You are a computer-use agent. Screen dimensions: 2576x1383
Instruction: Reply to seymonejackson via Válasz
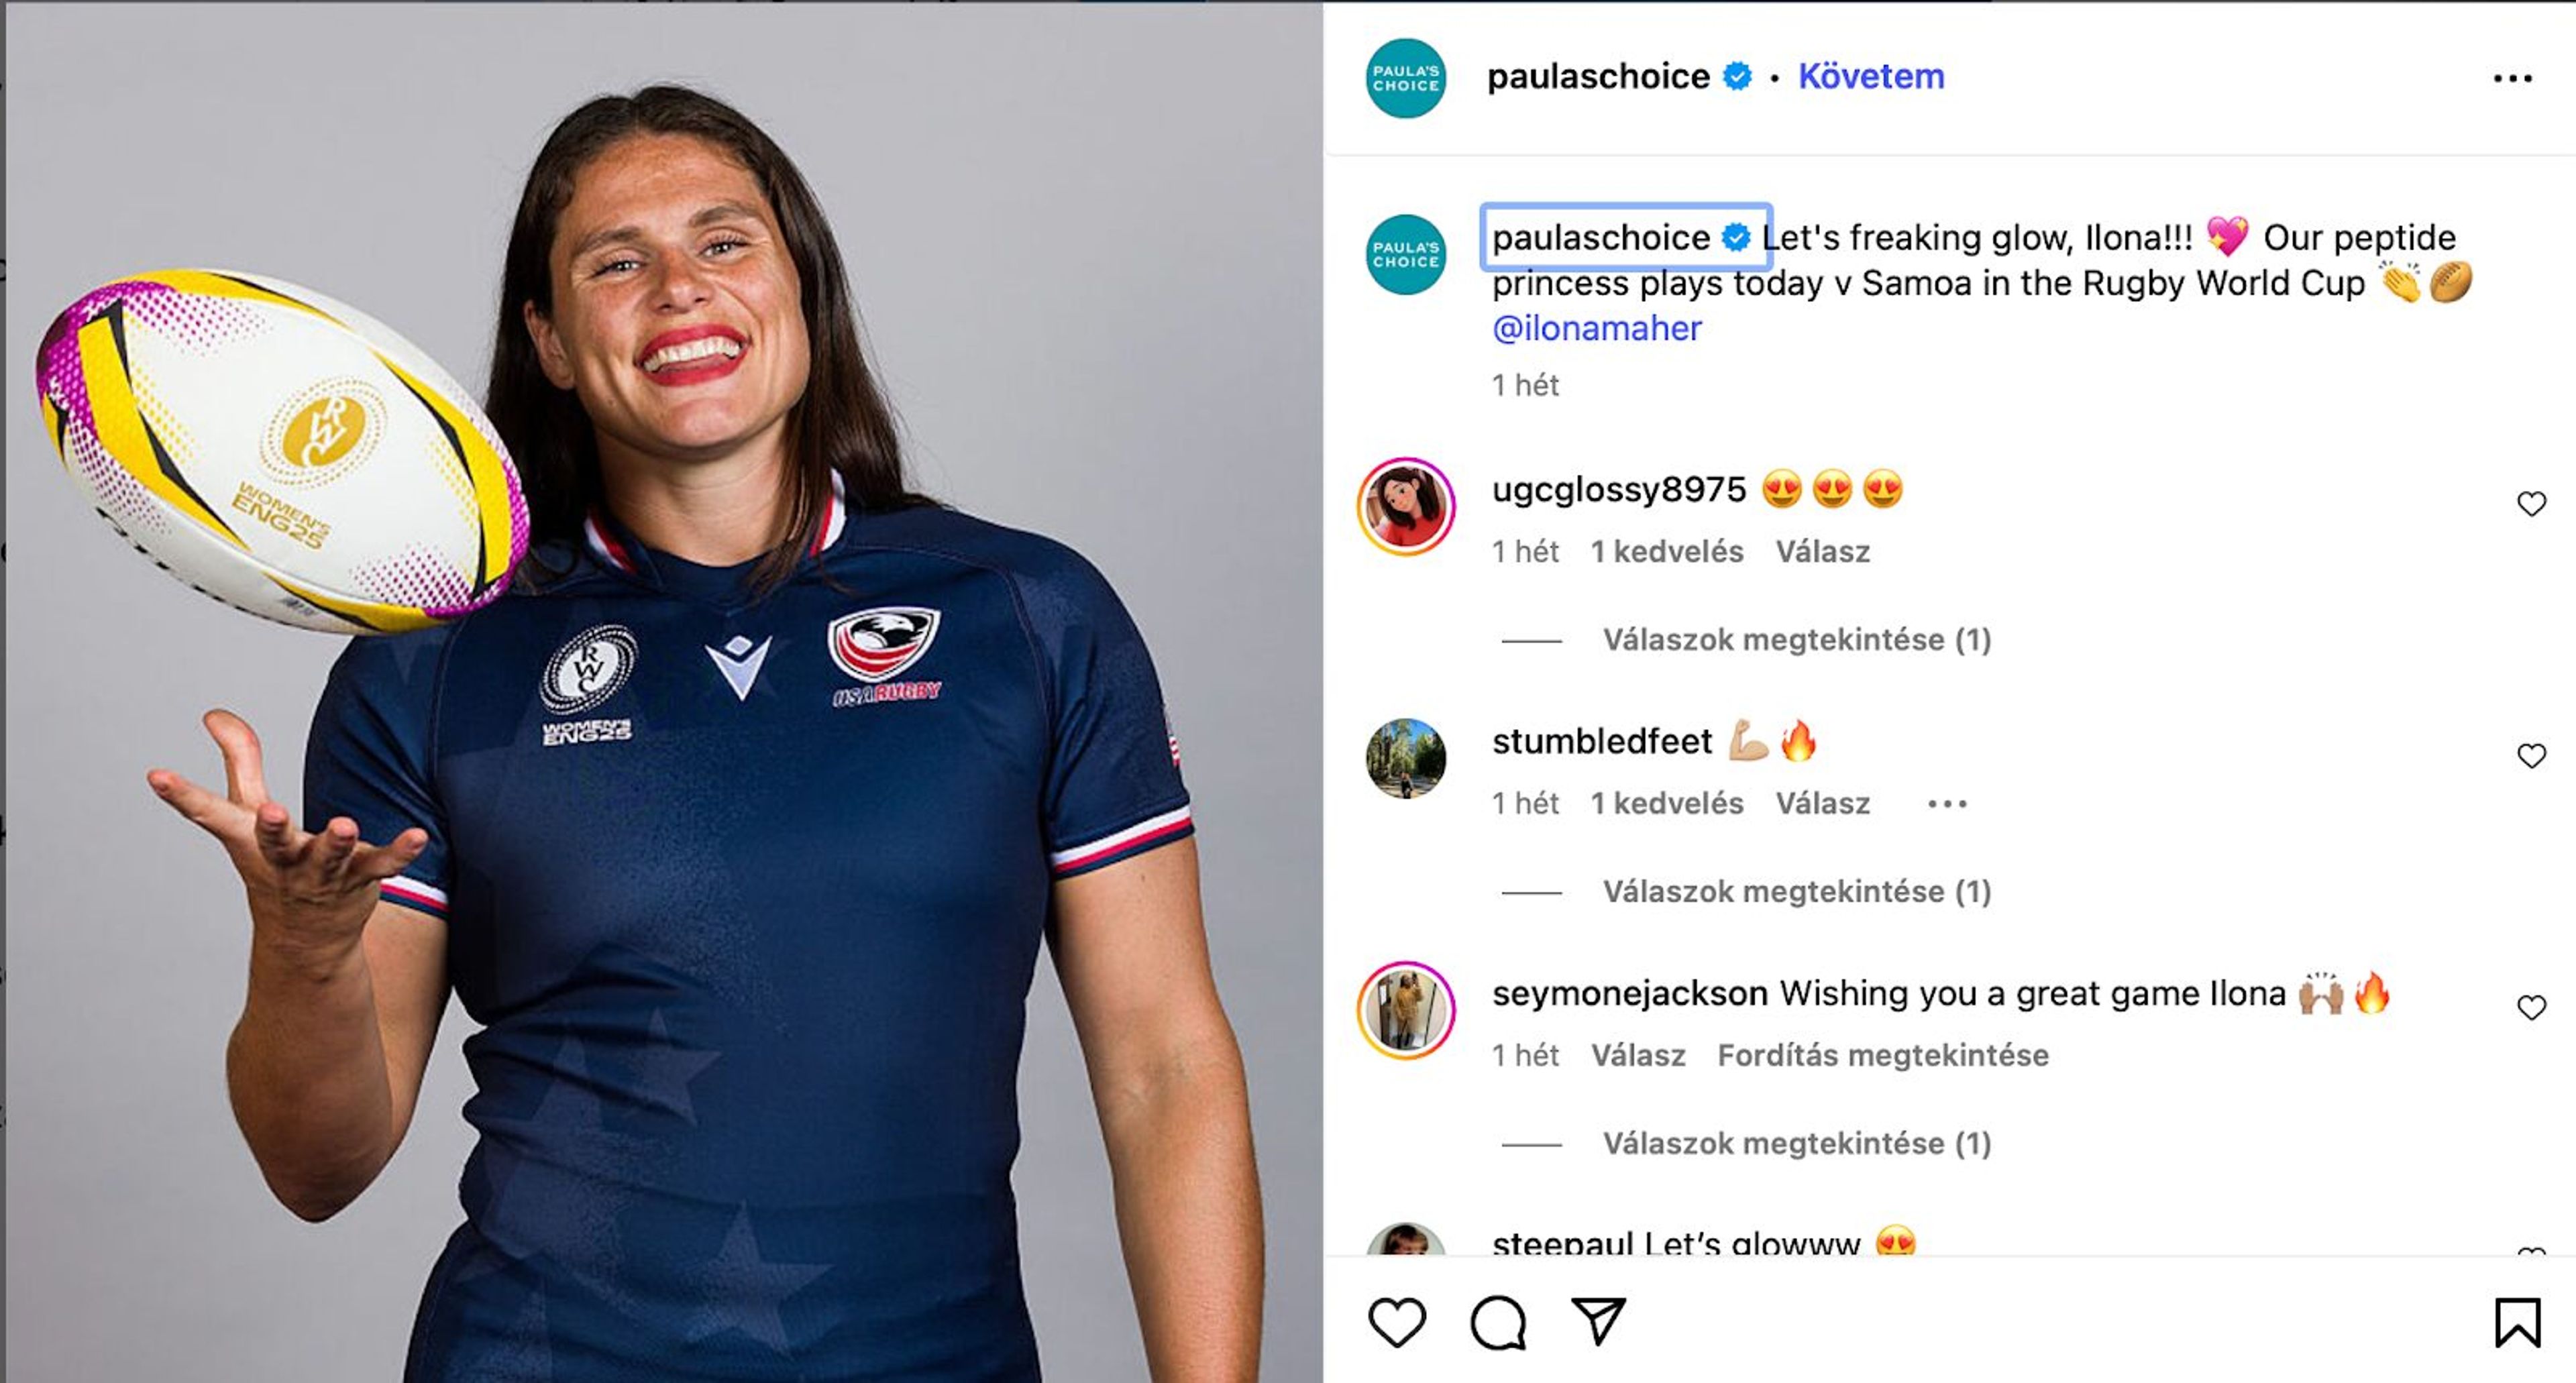(x=1638, y=1055)
